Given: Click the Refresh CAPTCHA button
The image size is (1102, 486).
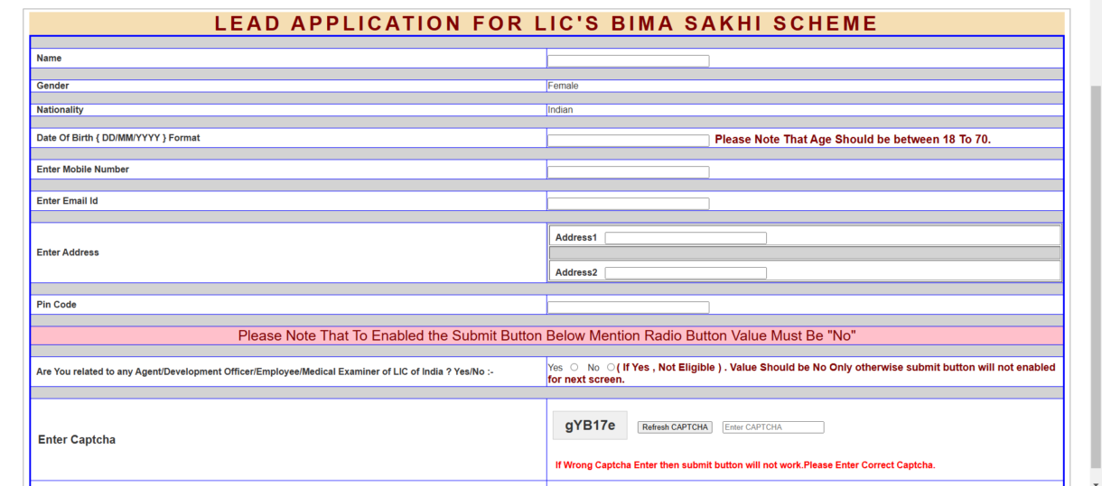Looking at the screenshot, I should coord(675,427).
